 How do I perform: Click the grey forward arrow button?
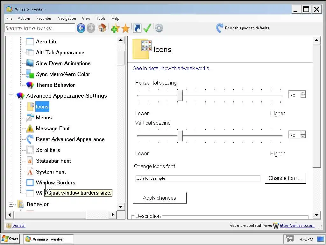(91, 28)
